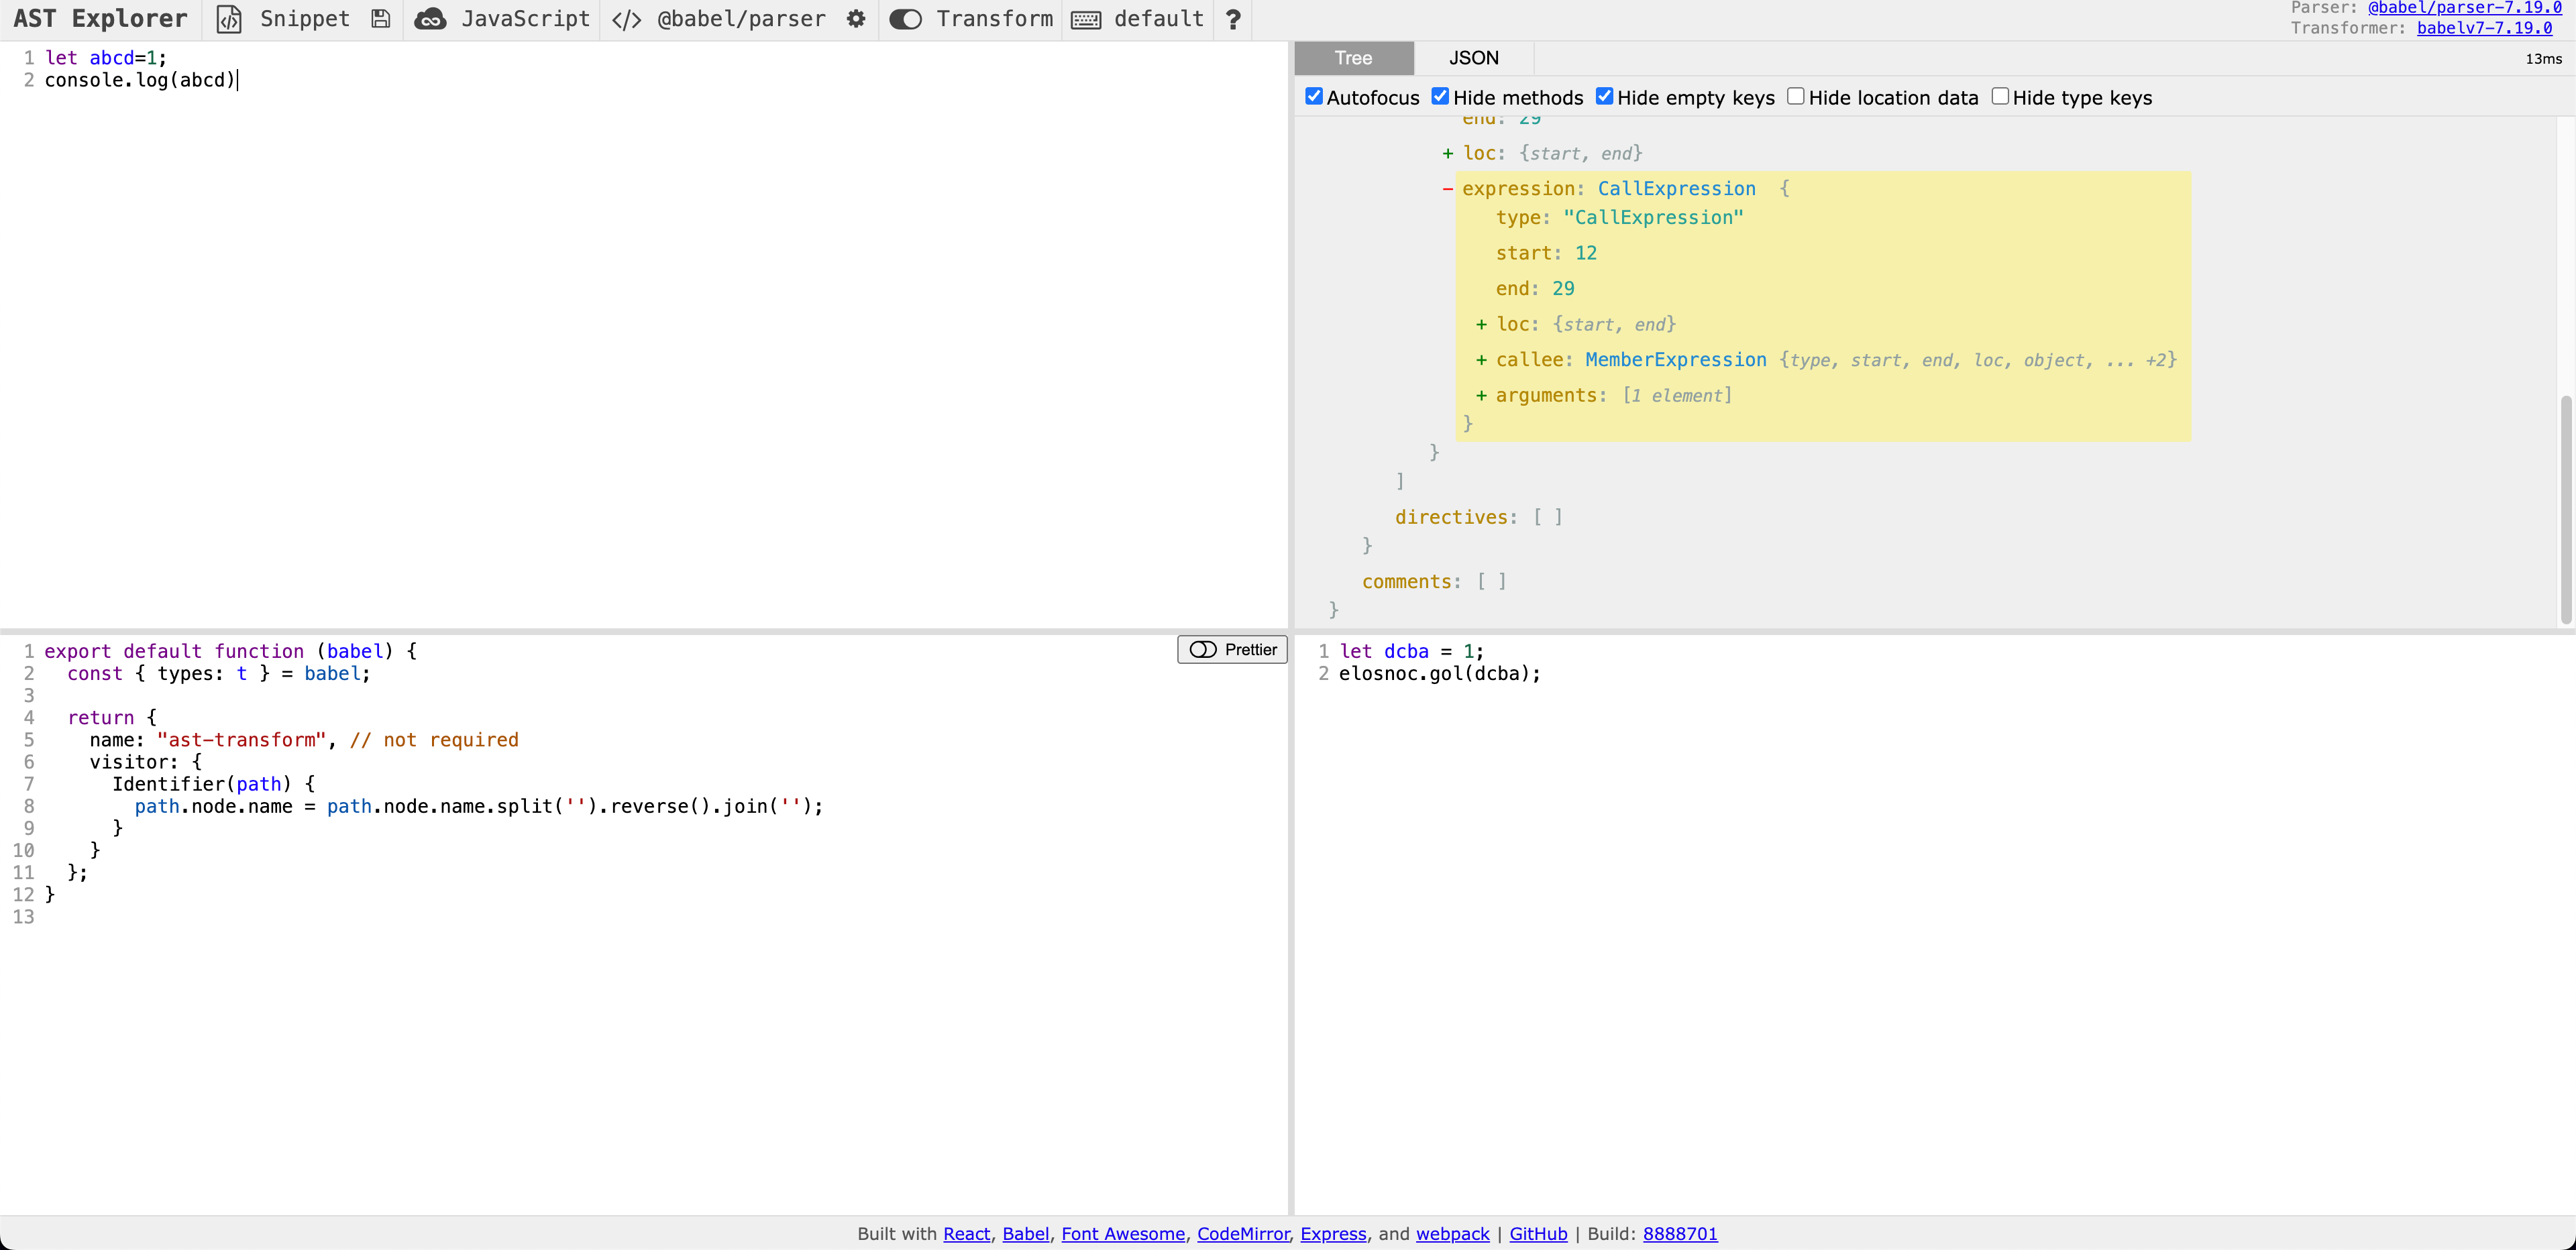Open the GitHub footer link

pos(1538,1234)
